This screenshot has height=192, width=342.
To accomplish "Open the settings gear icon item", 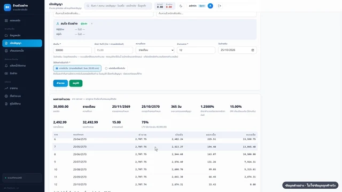I will [6, 96].
